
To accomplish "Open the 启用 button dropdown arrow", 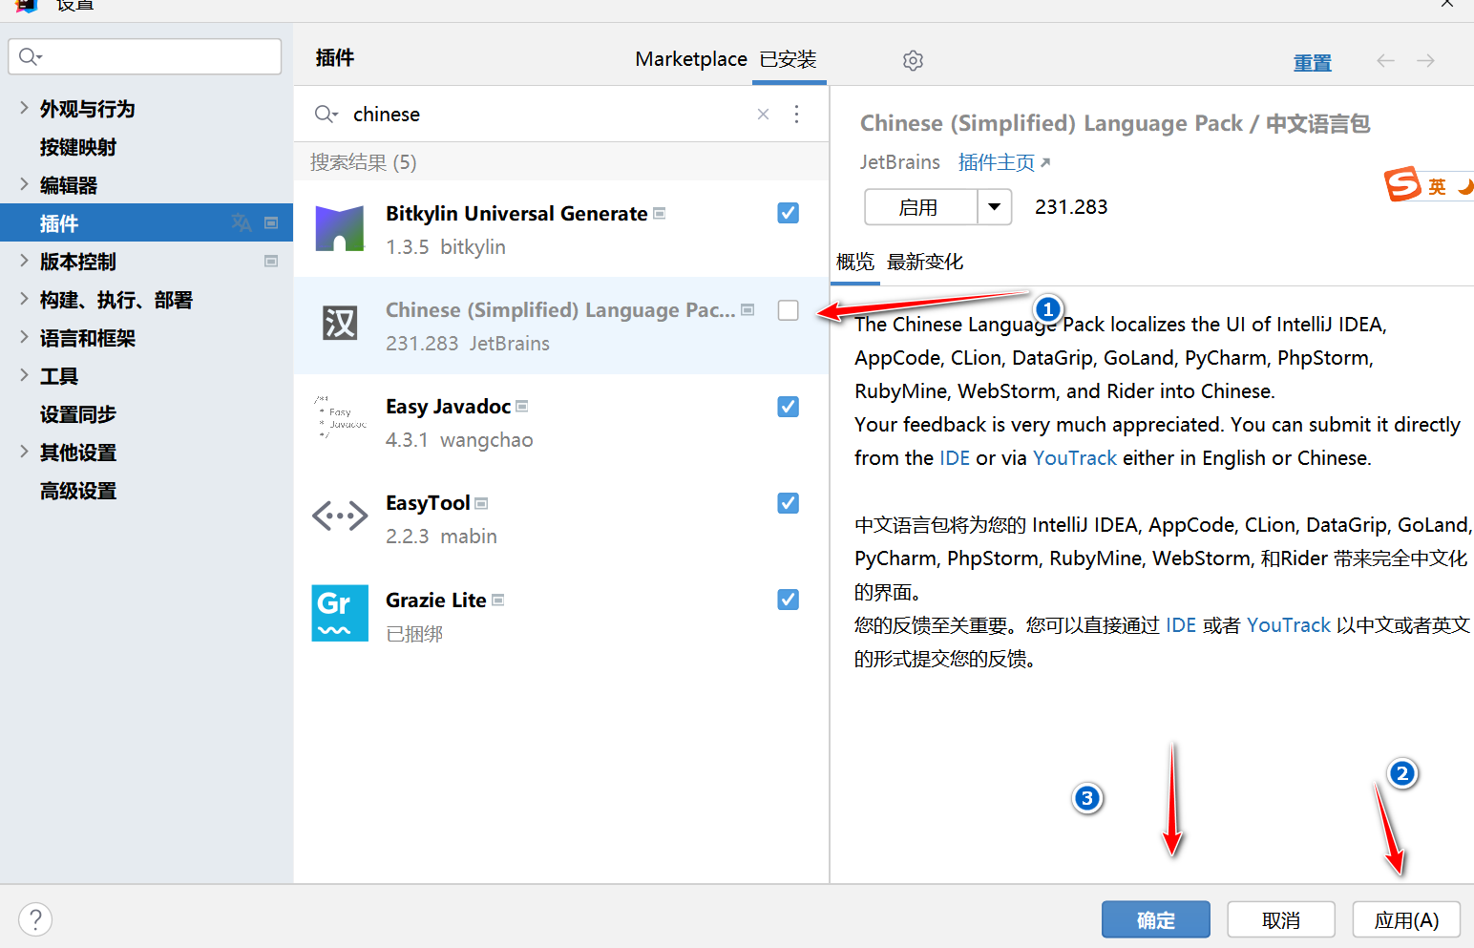I will click(994, 206).
